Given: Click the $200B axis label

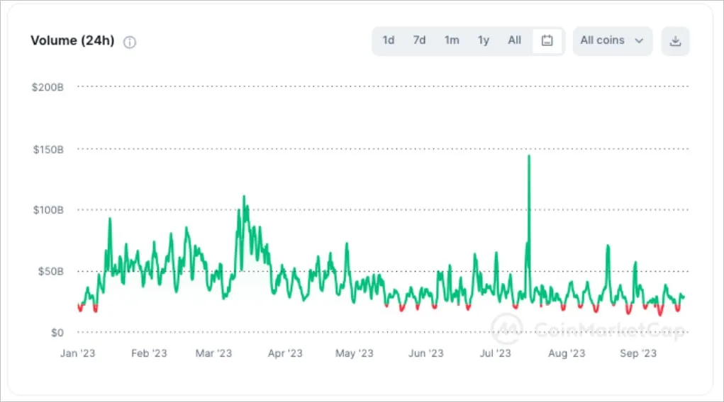Looking at the screenshot, I should pos(48,87).
